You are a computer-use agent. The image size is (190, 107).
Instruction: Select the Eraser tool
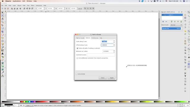pyautogui.click(x=2, y=60)
